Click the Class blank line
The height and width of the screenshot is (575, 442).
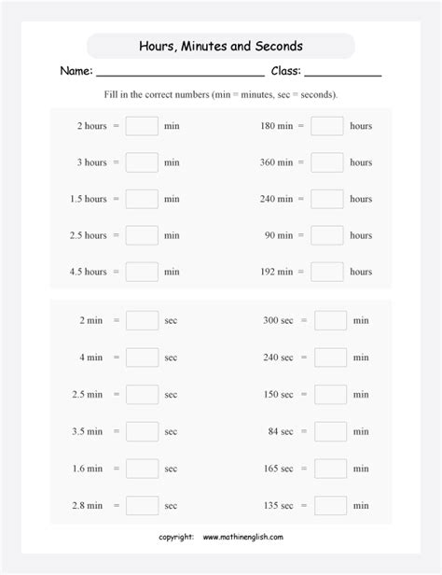pyautogui.click(x=343, y=74)
